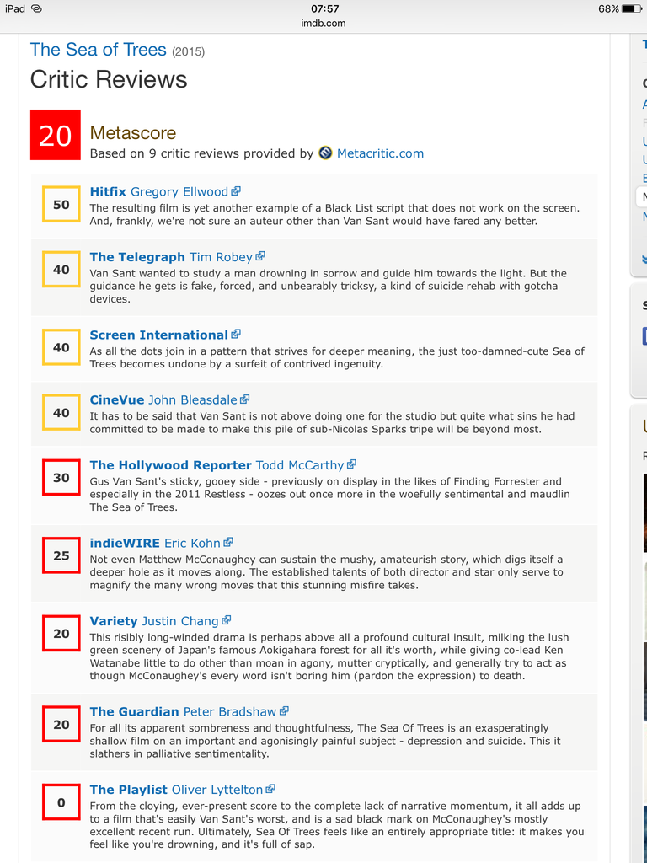Screen dimensions: 647x863
Task: Click the external link icon beside Tim Robey
Action: point(260,256)
